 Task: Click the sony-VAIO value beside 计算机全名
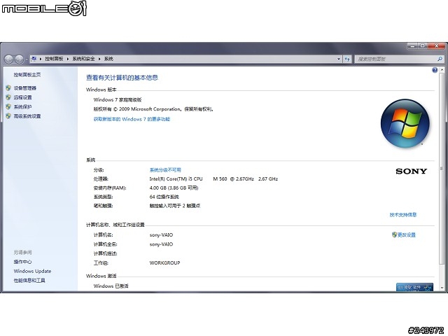[161, 244]
